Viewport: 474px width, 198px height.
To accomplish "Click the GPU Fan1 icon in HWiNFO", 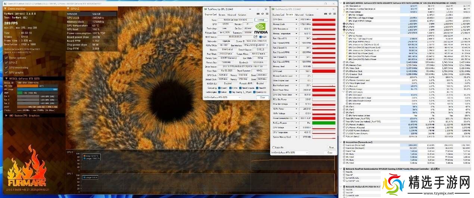I will pos(344,23).
